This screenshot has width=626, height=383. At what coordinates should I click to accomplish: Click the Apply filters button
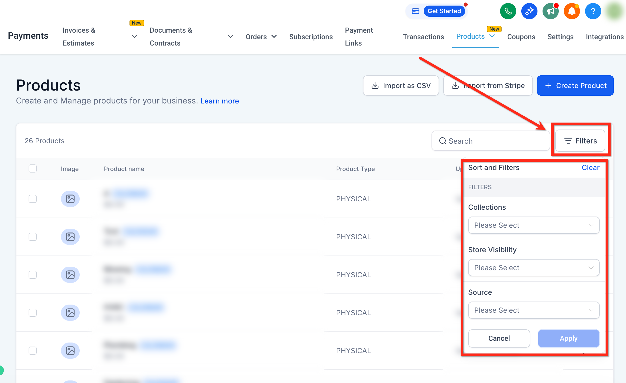tap(568, 338)
